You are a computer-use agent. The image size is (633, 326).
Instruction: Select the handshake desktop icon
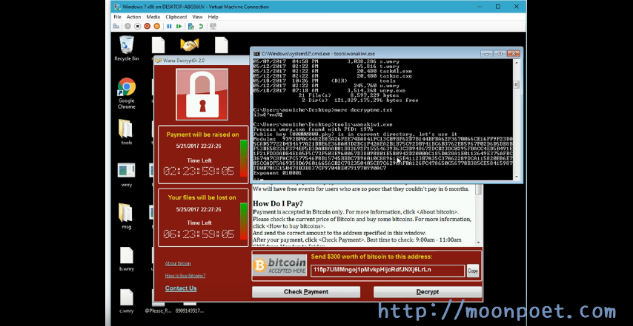(189, 44)
